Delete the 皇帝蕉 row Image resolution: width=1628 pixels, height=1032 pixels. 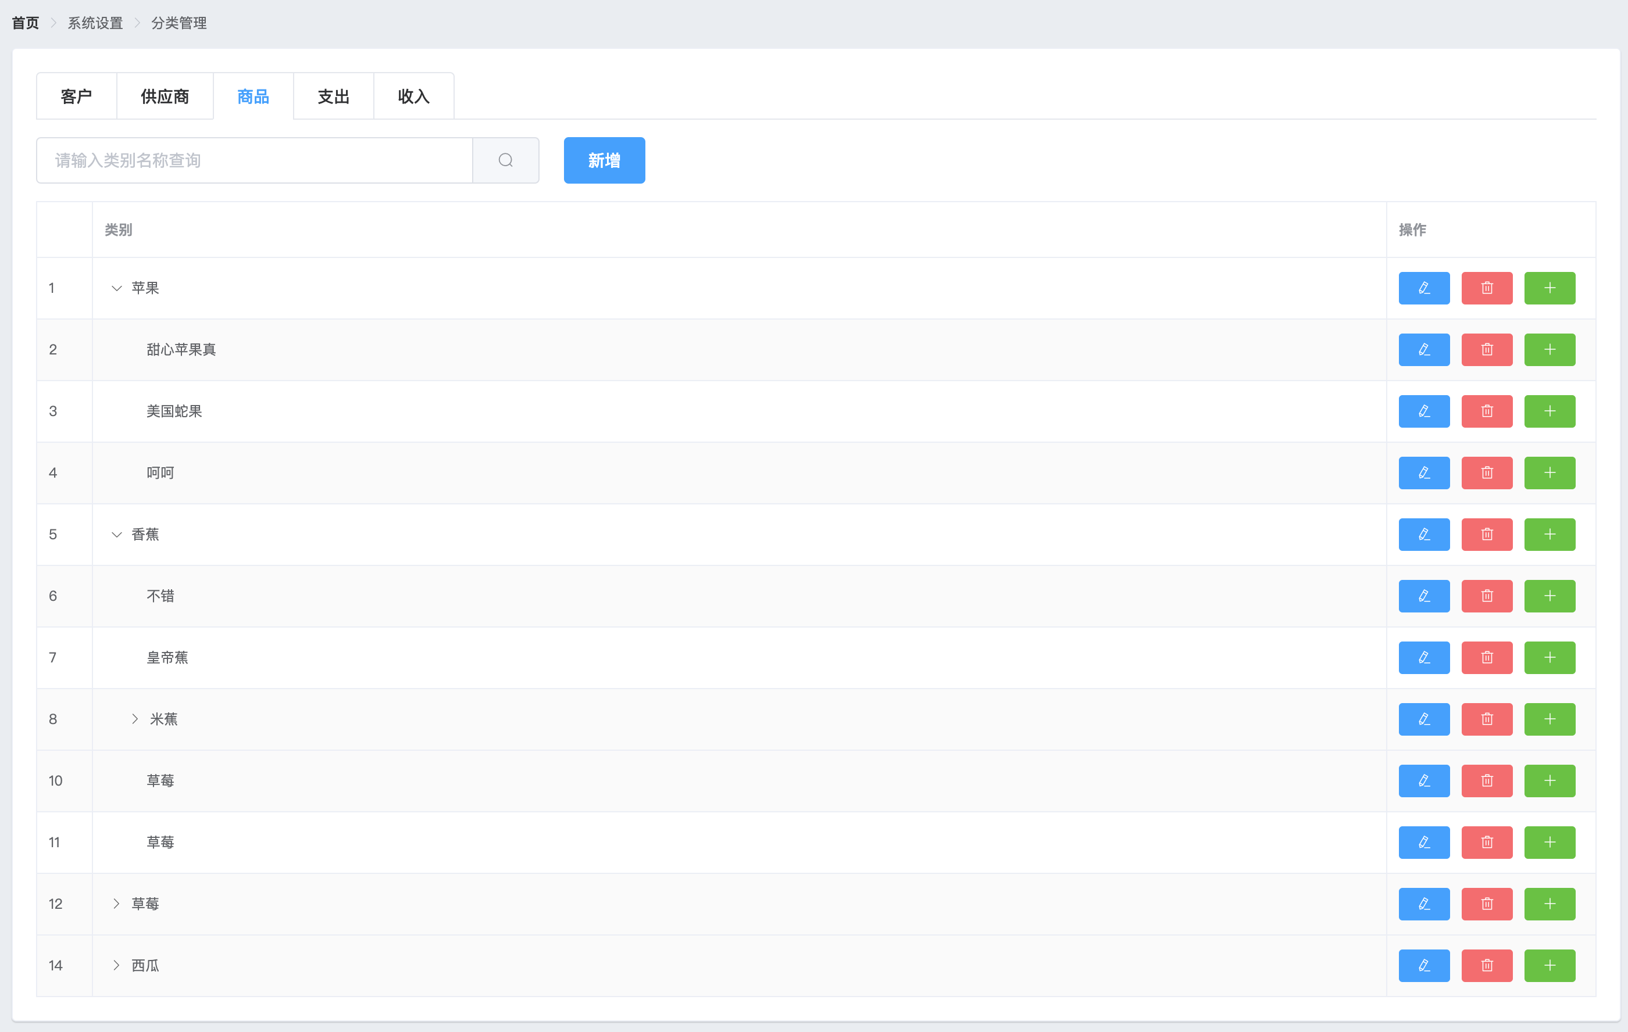[1487, 657]
